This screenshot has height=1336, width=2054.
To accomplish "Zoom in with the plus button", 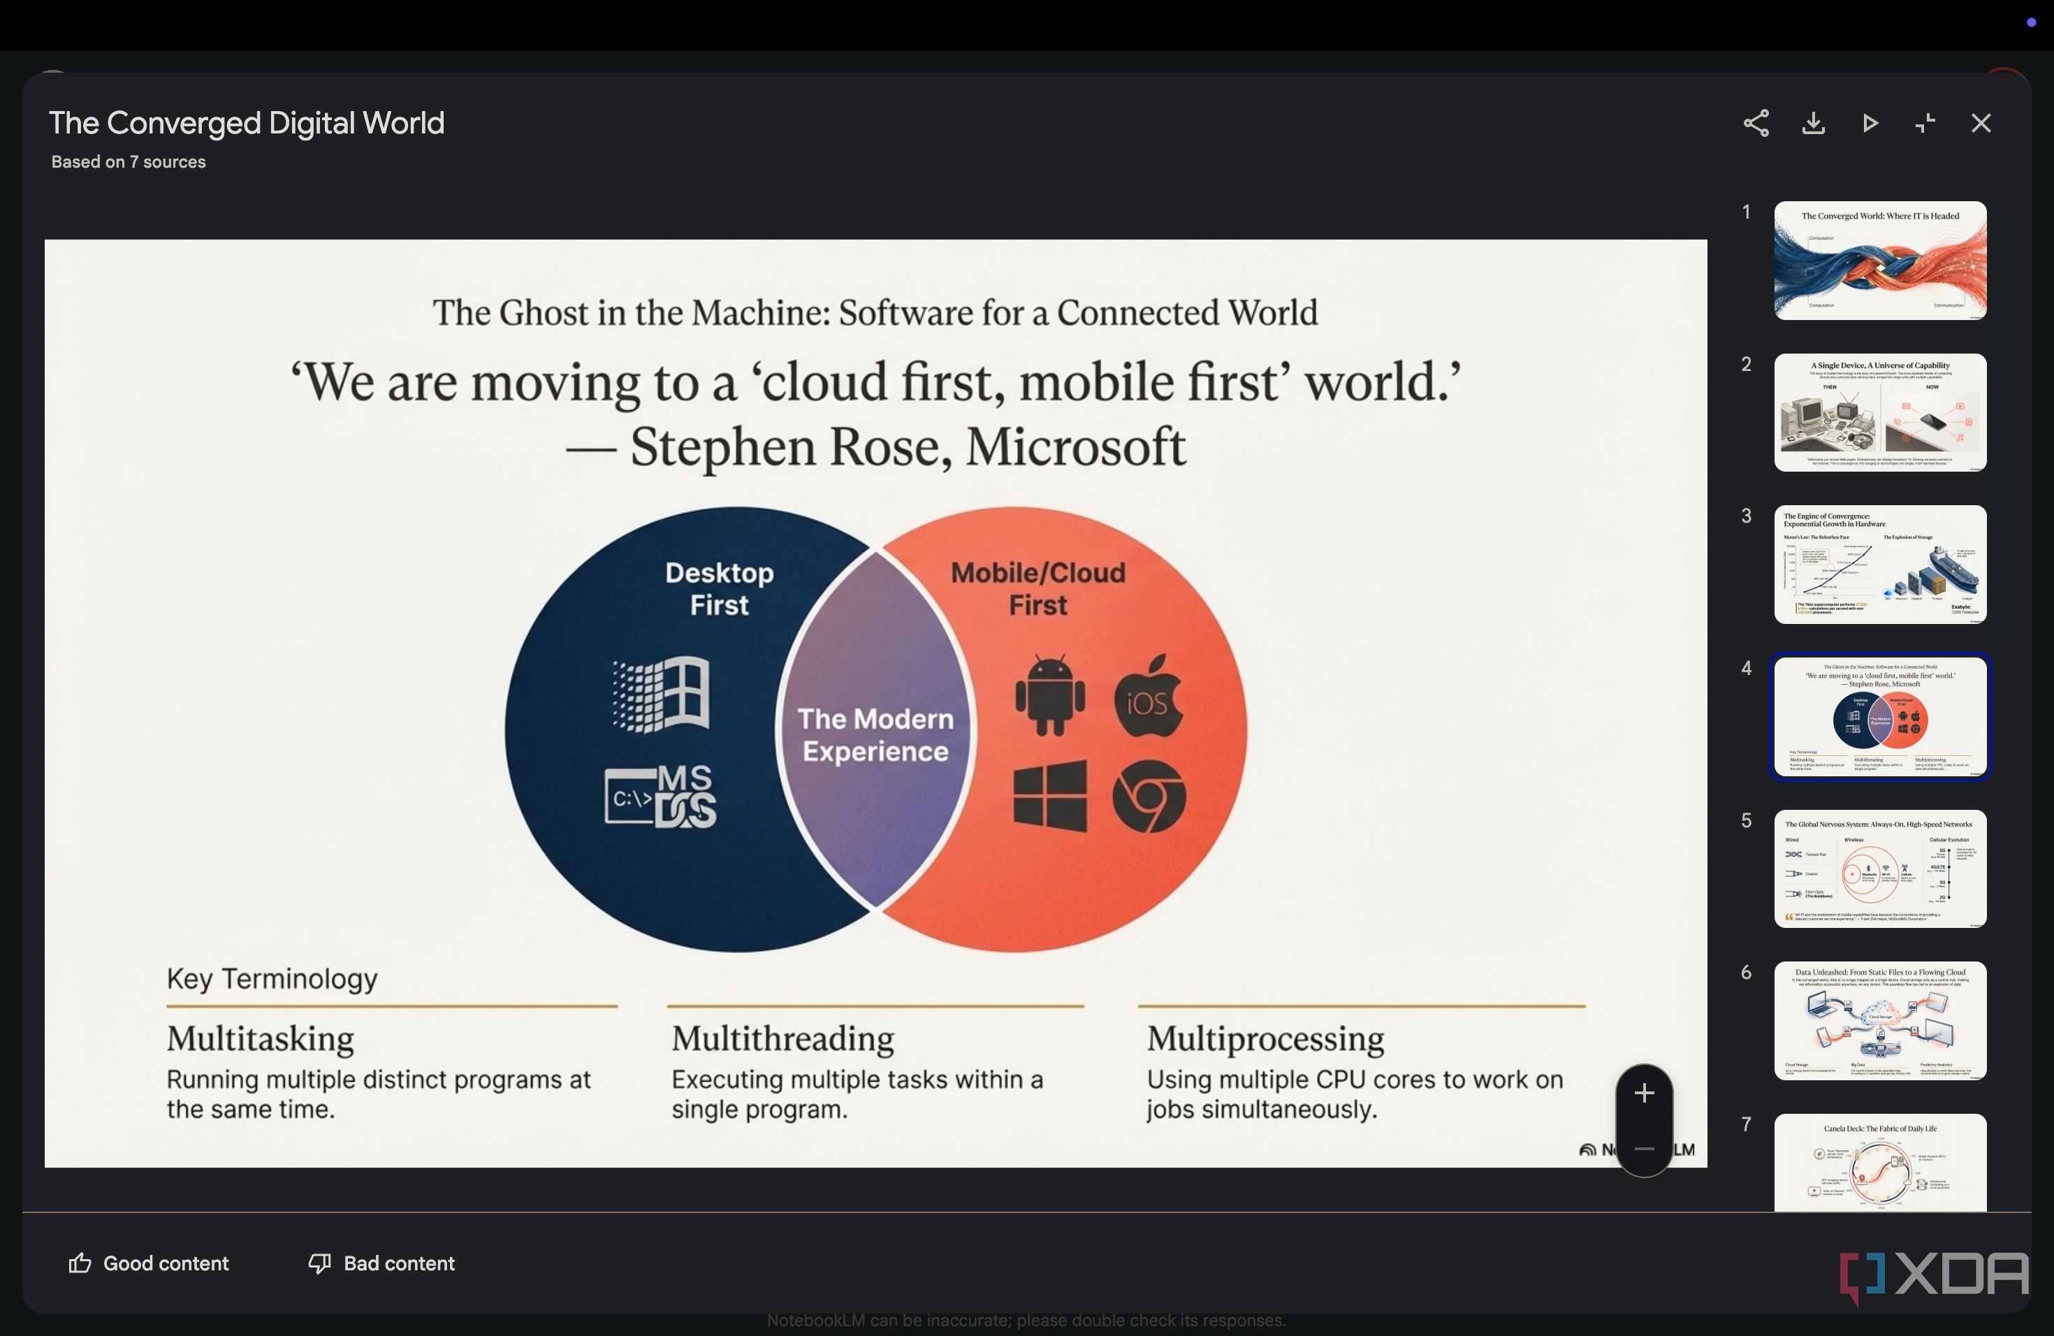I will pyautogui.click(x=1644, y=1094).
